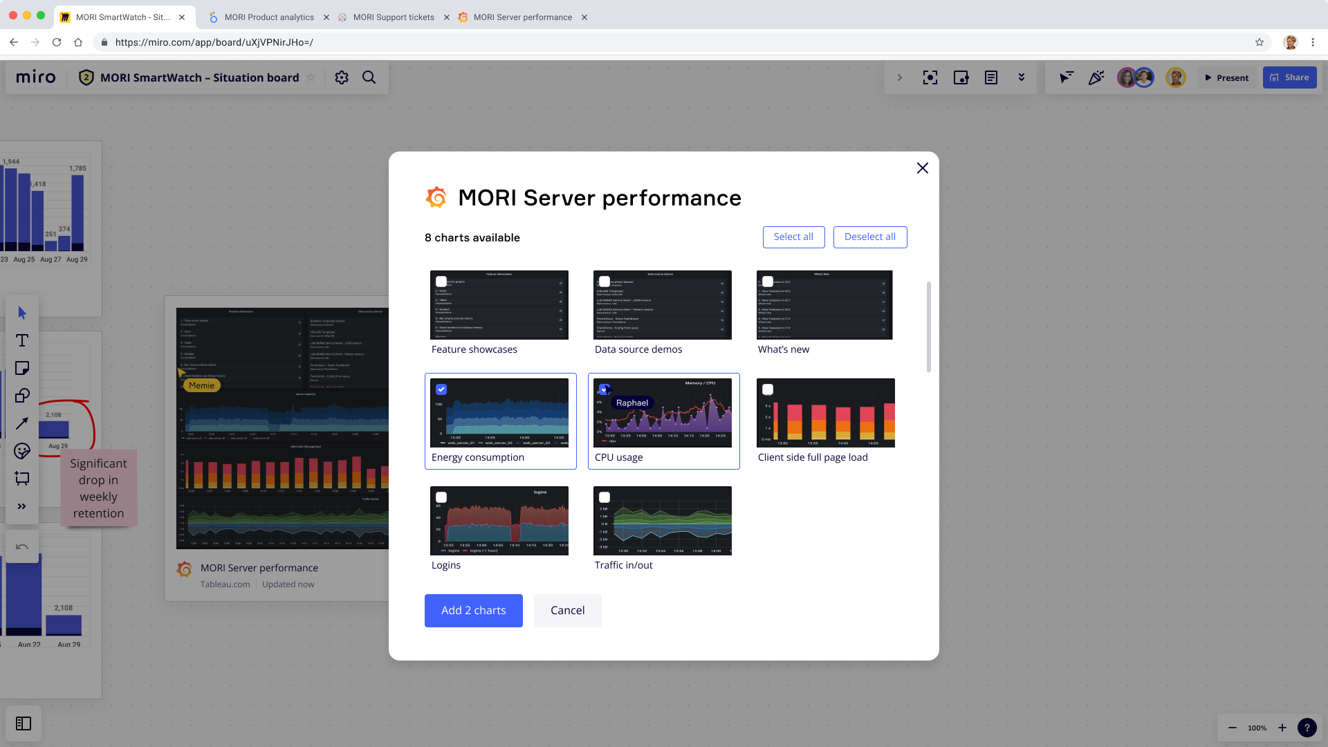Open the notes panel icon
Screen dimensions: 1328x747
(991, 77)
